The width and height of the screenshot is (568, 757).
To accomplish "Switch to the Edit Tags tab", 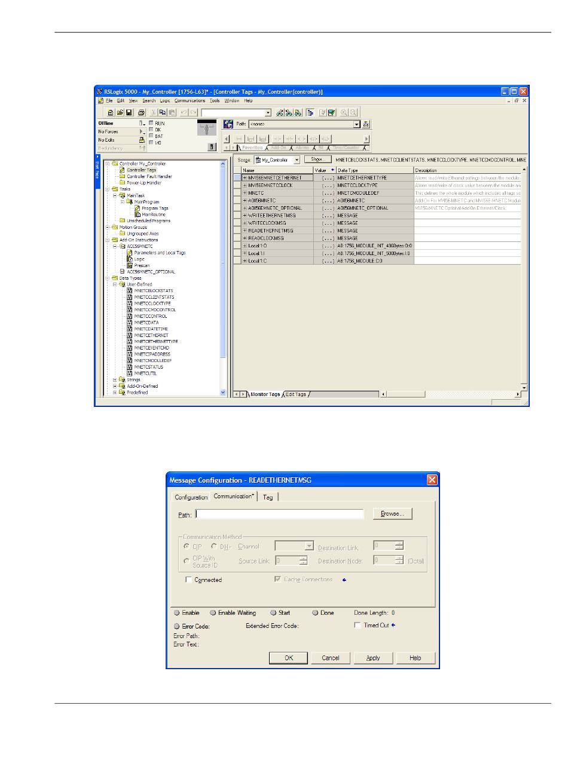I will (296, 394).
